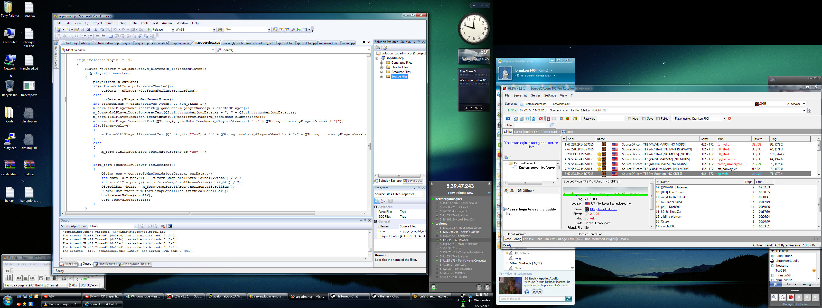Open the Team Fortress 2 link in HLSW server info
The image size is (822, 308).
(x=607, y=209)
